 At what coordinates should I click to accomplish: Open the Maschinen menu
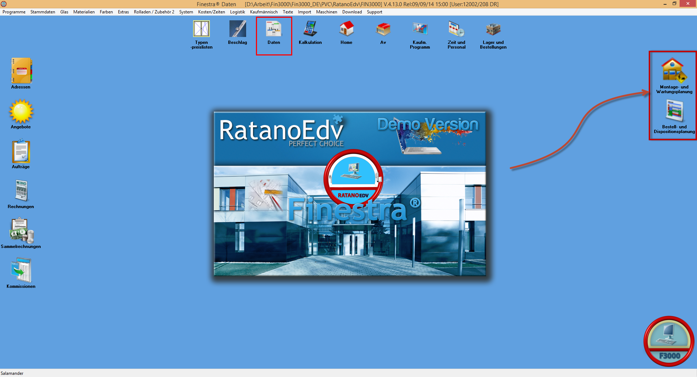coord(327,12)
